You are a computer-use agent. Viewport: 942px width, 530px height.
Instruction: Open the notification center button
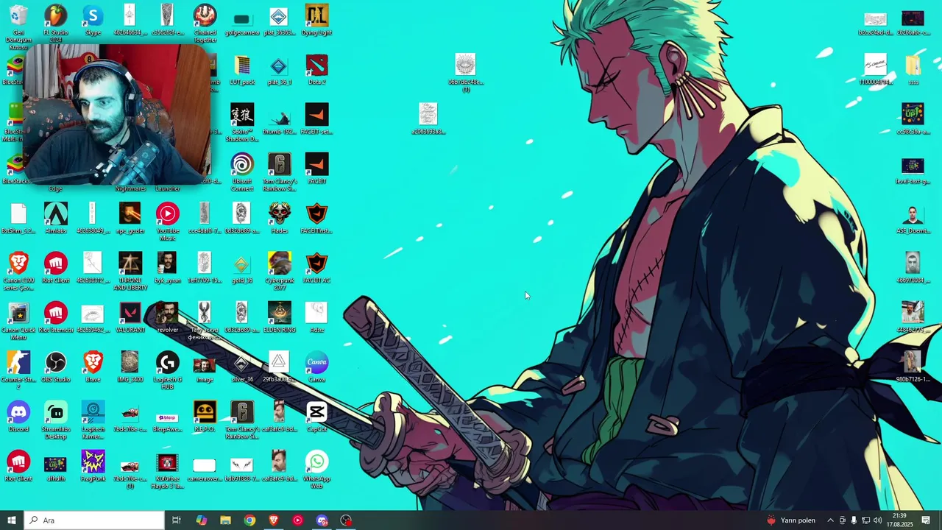(927, 520)
